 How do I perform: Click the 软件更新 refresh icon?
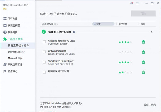click(x=5, y=32)
